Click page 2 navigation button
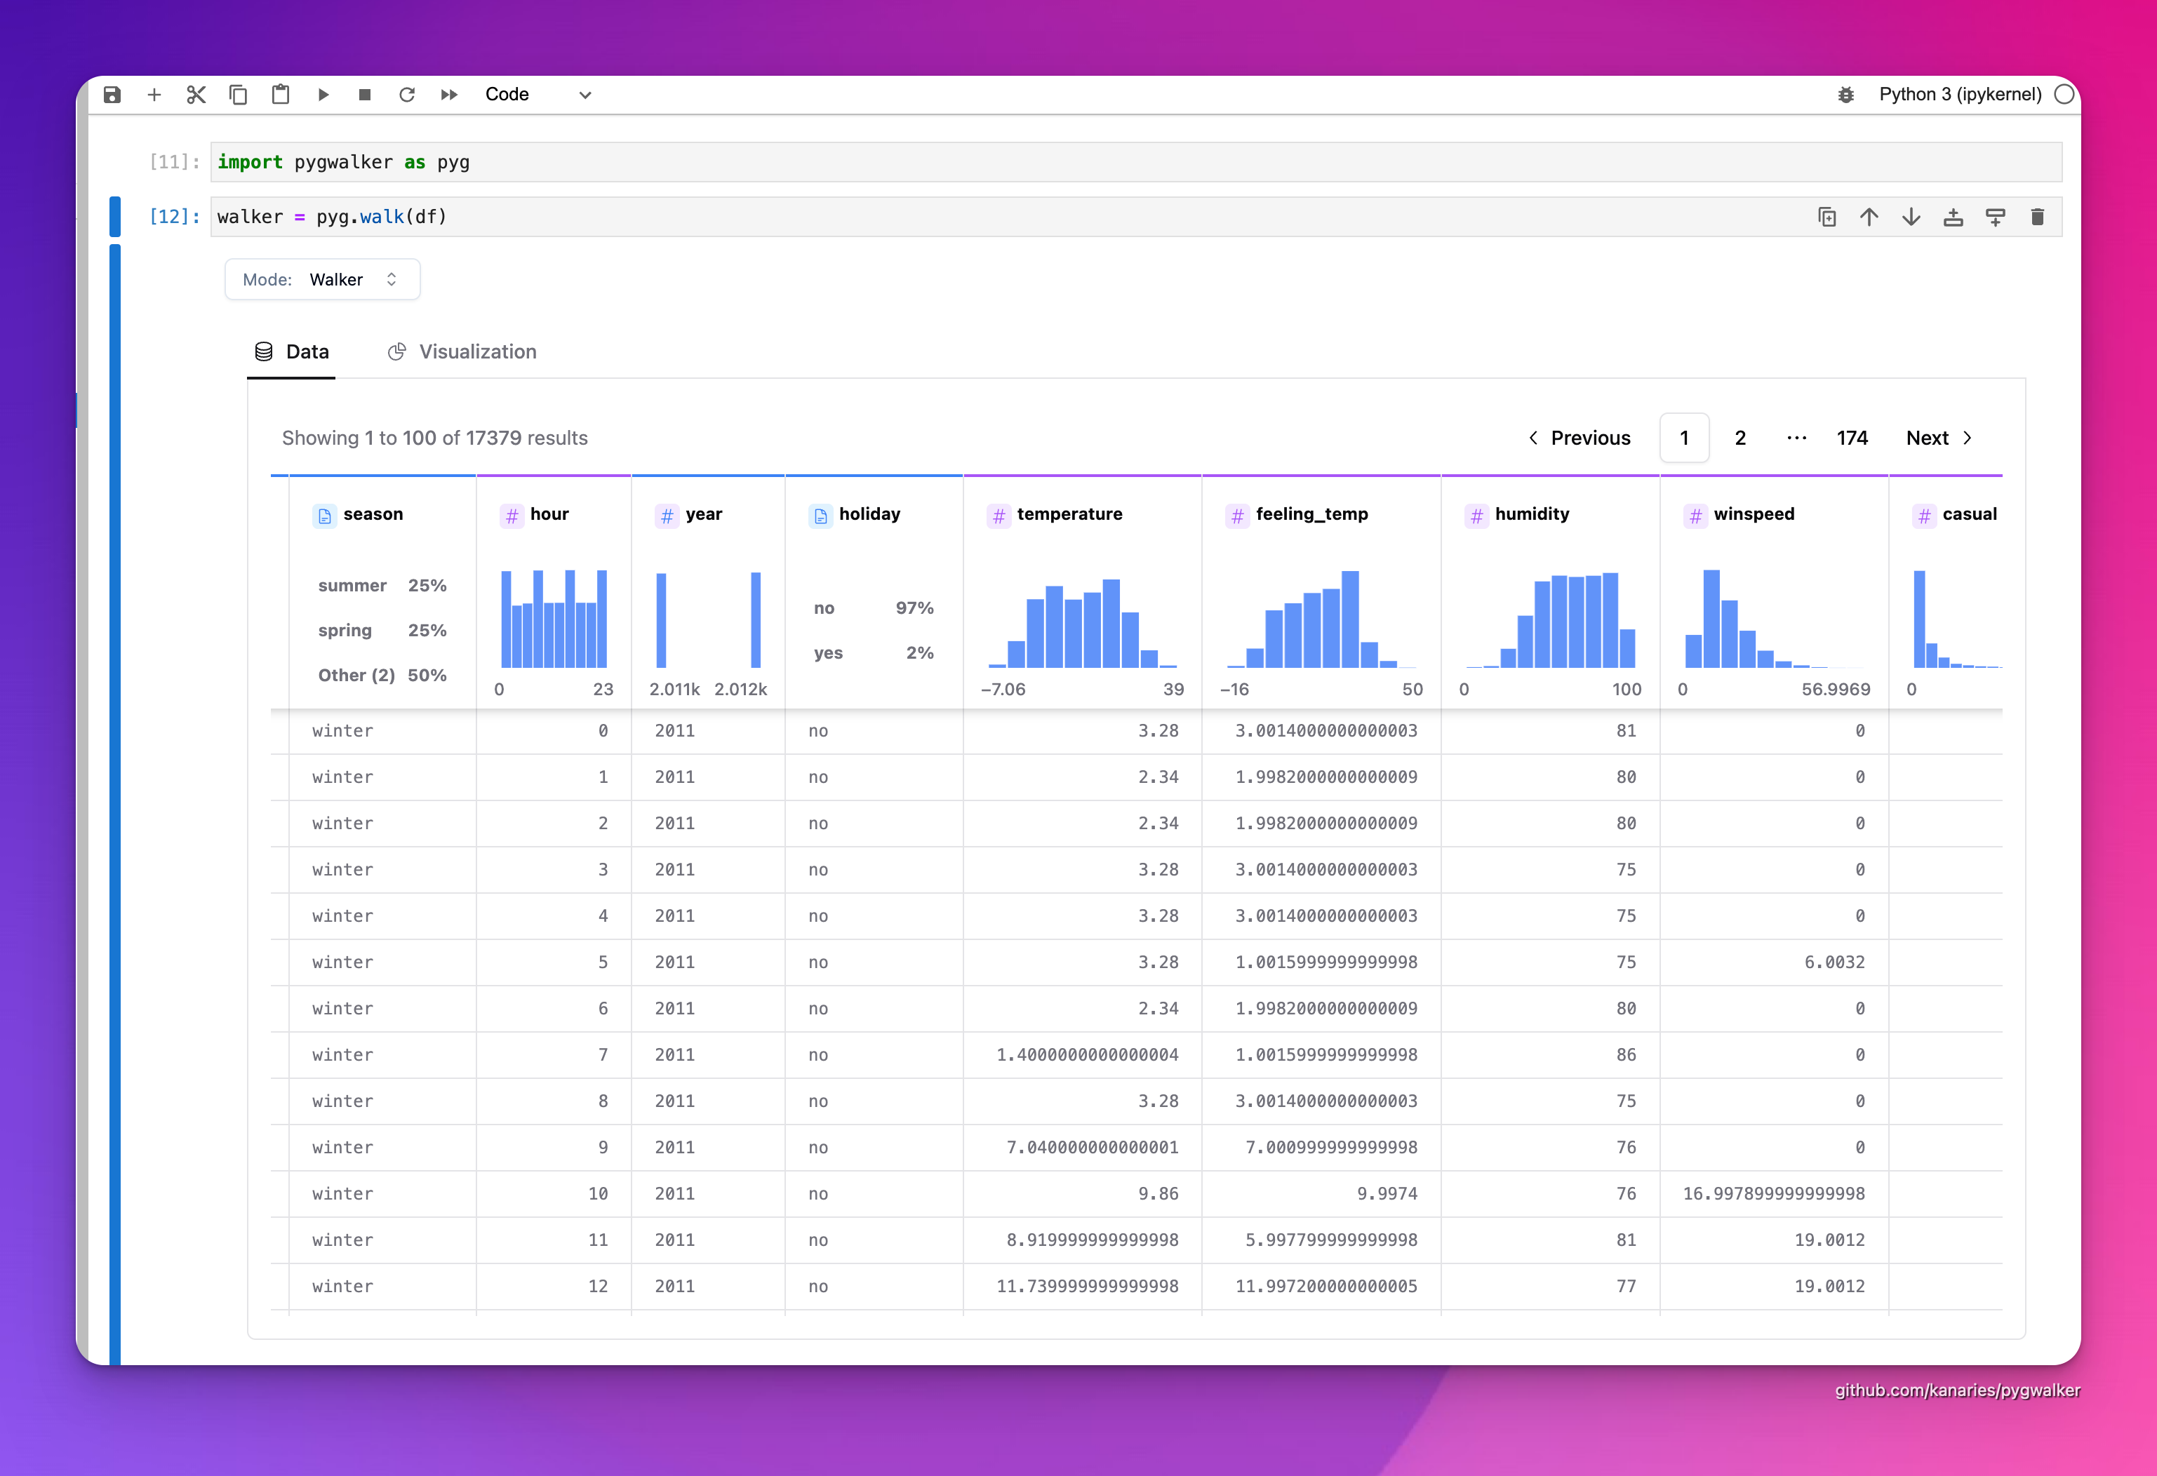Screen dimensions: 2157x1476 1741,437
